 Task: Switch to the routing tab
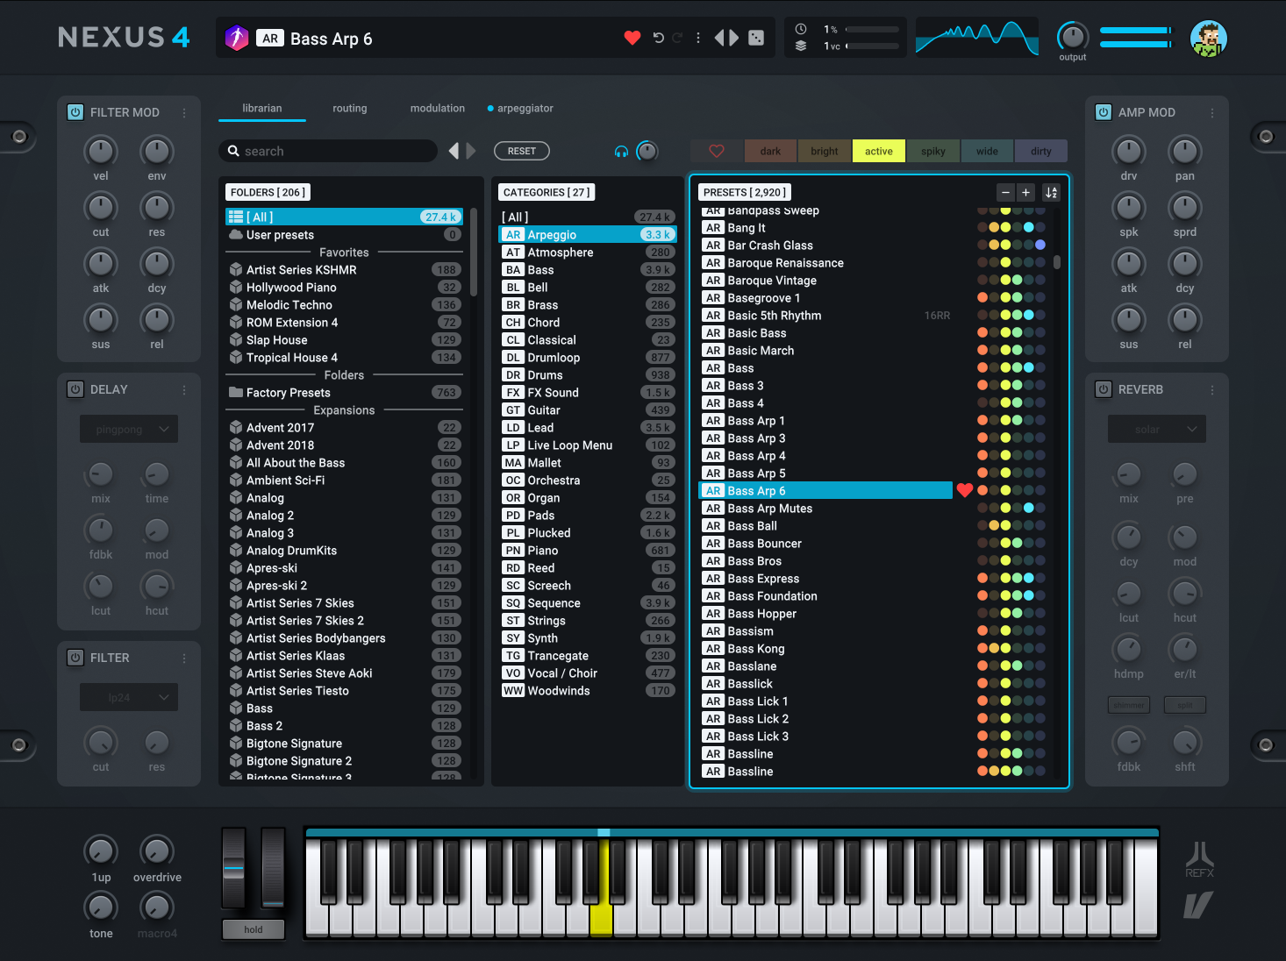tap(349, 108)
